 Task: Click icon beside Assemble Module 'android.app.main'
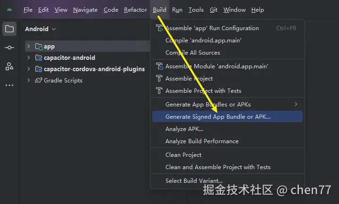coord(159,66)
